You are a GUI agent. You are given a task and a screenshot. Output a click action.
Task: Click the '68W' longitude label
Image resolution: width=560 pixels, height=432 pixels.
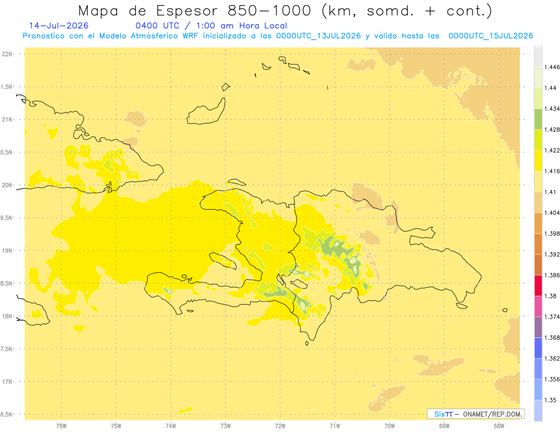[x=499, y=426]
